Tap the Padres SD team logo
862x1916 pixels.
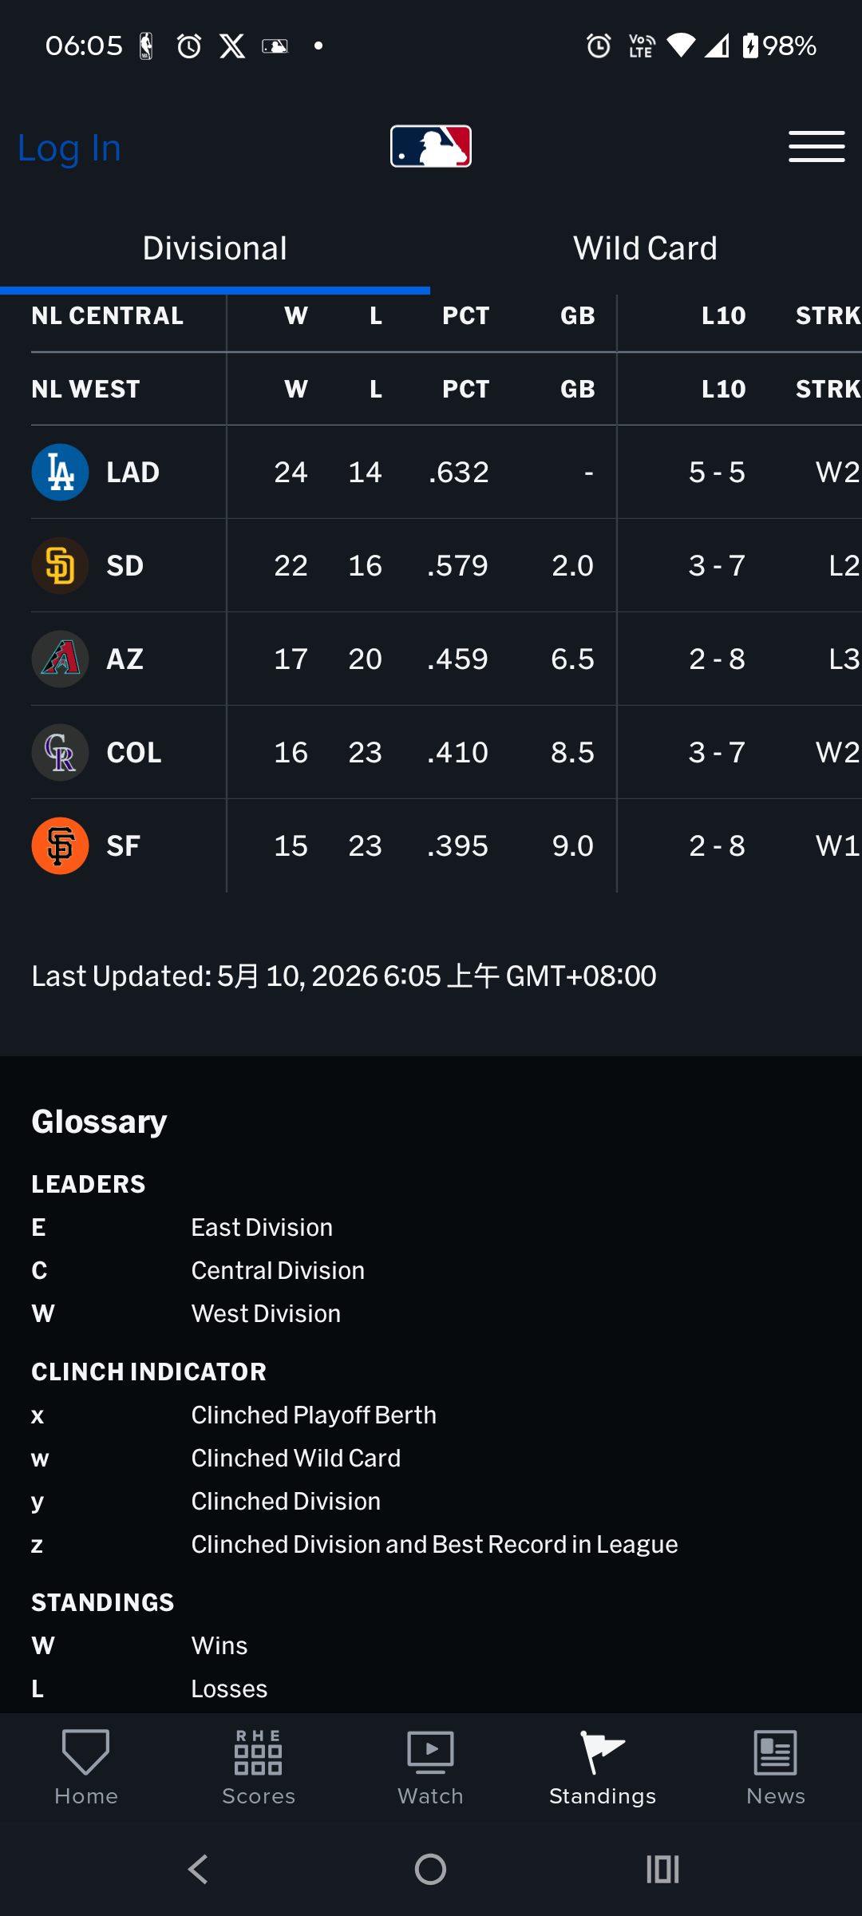pyautogui.click(x=60, y=565)
